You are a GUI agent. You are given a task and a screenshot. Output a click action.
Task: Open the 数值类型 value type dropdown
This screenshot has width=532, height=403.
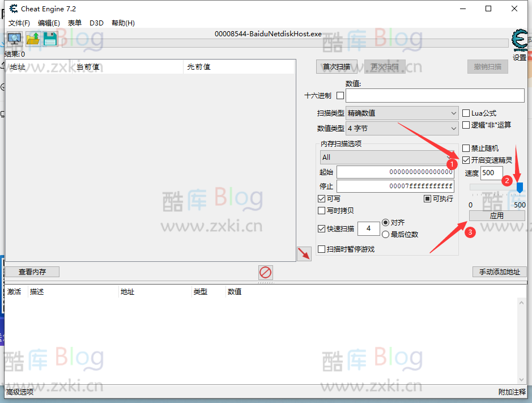click(x=402, y=128)
